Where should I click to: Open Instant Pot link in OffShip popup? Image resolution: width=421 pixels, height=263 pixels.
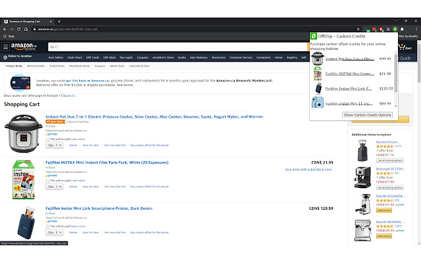click(x=349, y=59)
